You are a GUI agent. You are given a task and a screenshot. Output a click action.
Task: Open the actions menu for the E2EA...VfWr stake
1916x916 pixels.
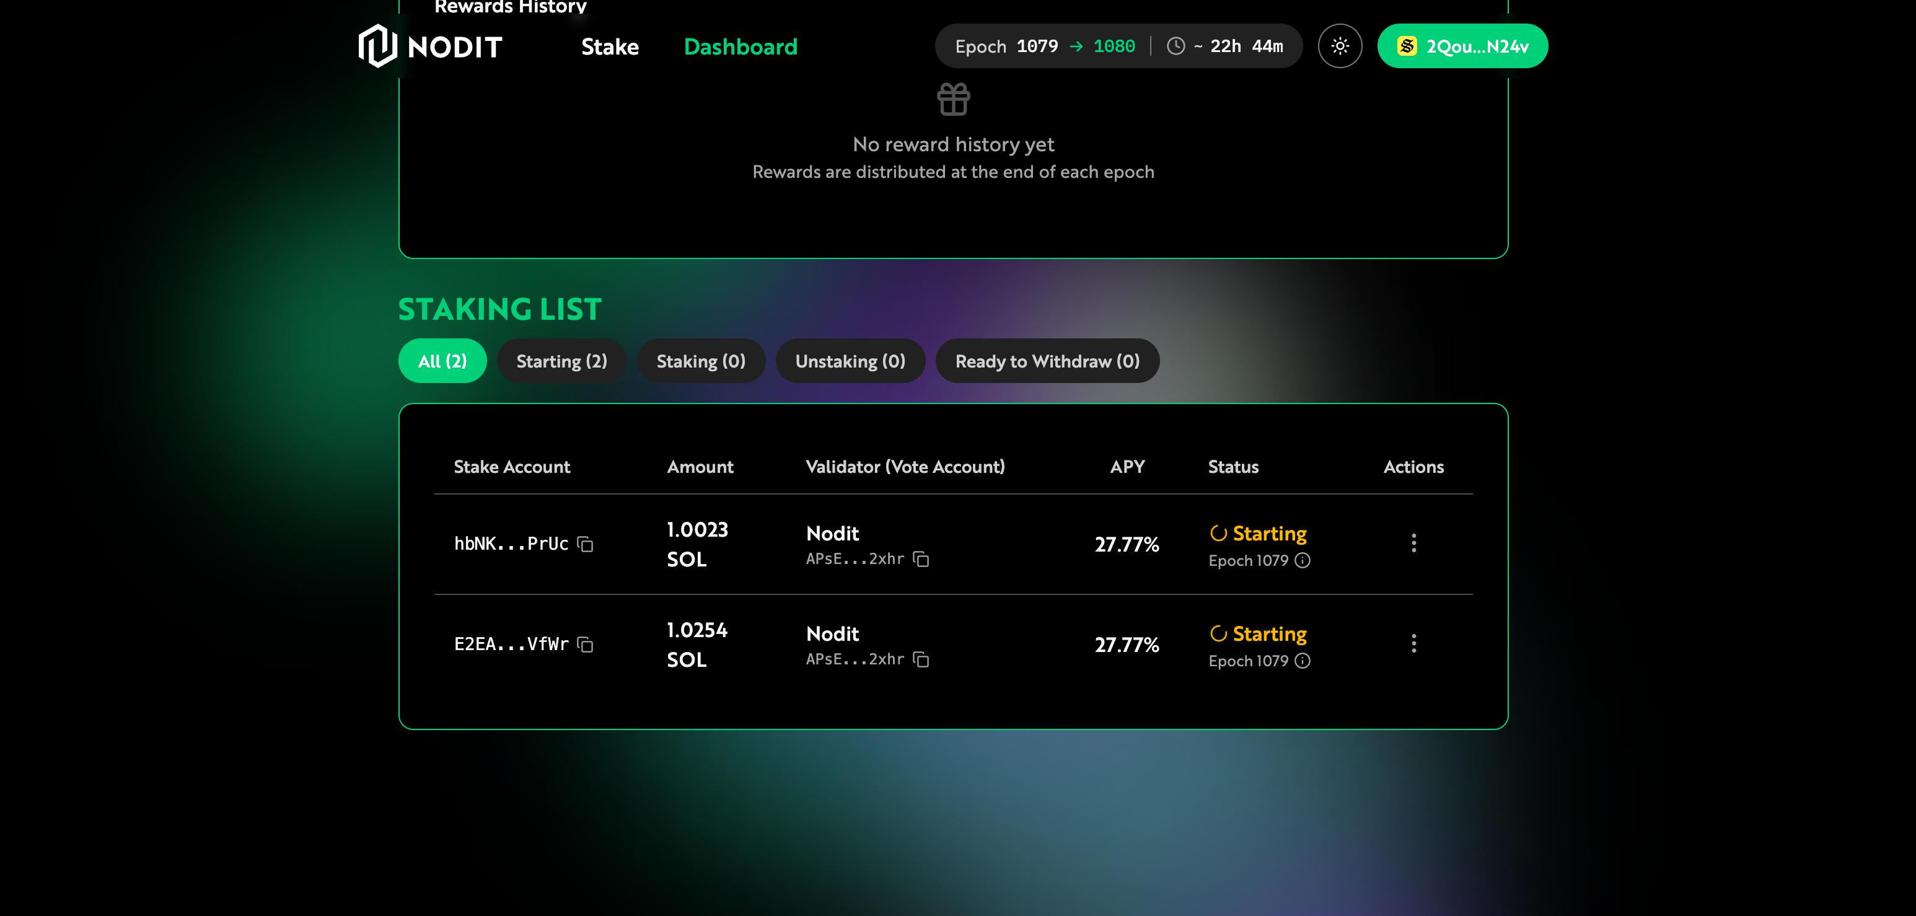click(x=1413, y=643)
